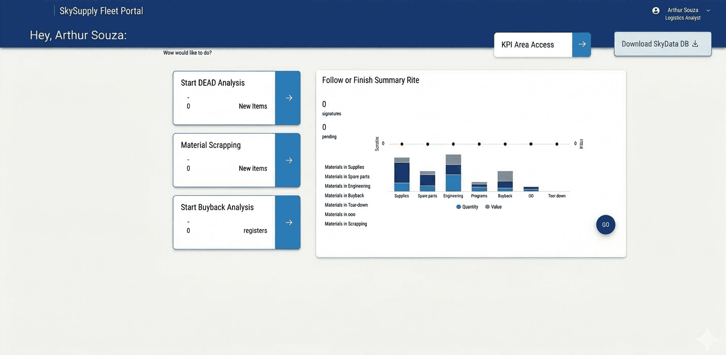The height and width of the screenshot is (355, 726).
Task: Click the Download SkyData DB button
Action: pyautogui.click(x=655, y=44)
